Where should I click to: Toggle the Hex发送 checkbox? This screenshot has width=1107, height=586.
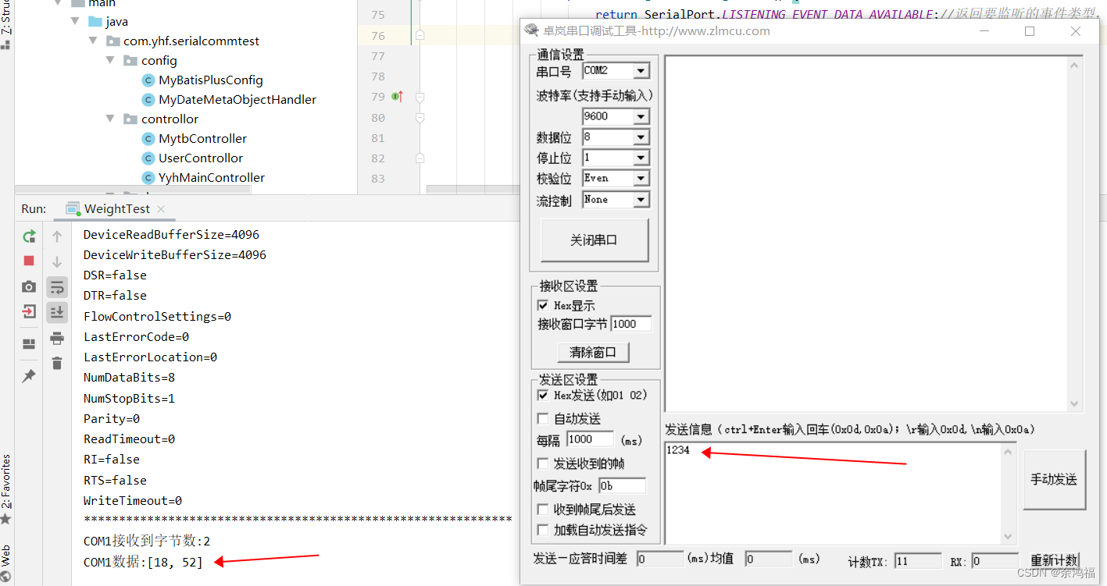(x=543, y=396)
